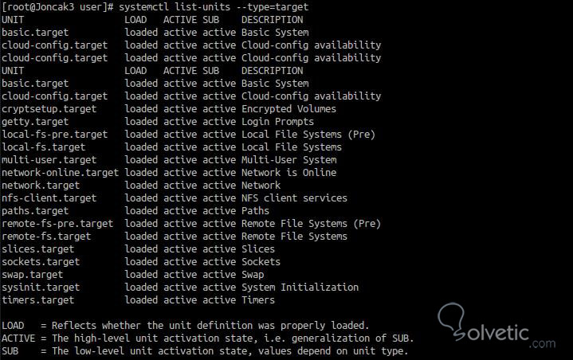Click the 'Encrypted Volumes' description text
Viewport: 573px width, 360px height.
(x=288, y=109)
